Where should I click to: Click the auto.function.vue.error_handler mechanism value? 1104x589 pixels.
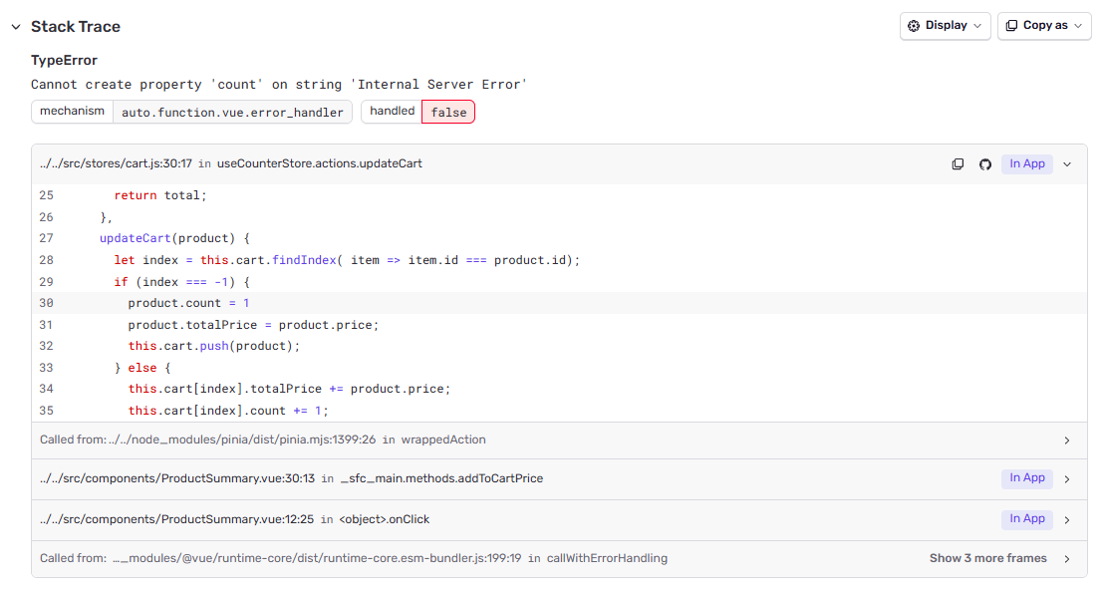232,112
